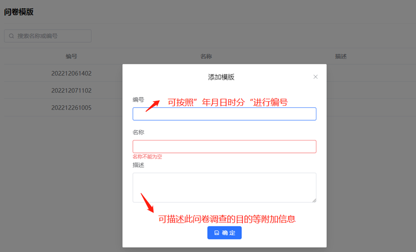Click the 描述 column header

pyautogui.click(x=340, y=56)
